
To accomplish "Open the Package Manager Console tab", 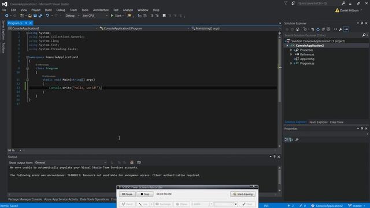I will 25,199.
